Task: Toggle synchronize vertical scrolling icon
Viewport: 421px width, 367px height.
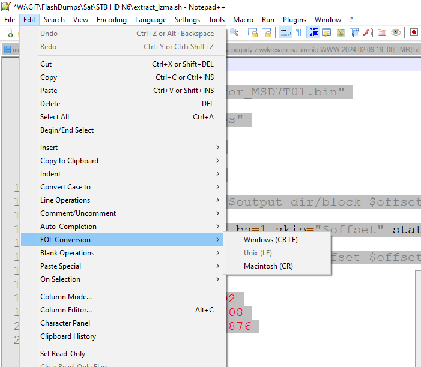Action: (253, 32)
